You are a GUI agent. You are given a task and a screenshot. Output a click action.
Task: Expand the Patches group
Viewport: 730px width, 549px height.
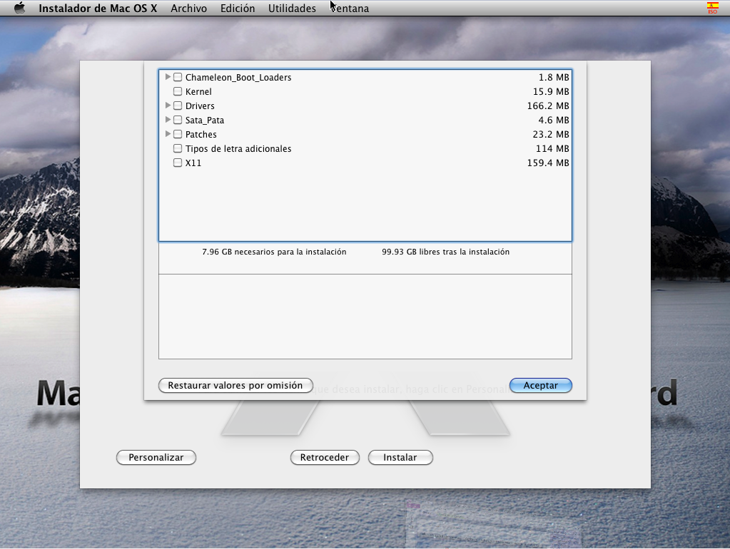[x=168, y=134]
